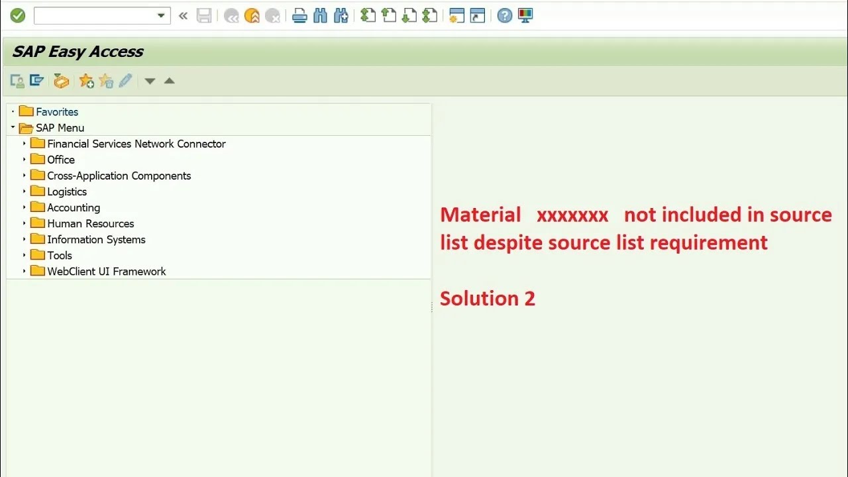Select the Favorites tree item
The width and height of the screenshot is (848, 477).
[x=57, y=112]
